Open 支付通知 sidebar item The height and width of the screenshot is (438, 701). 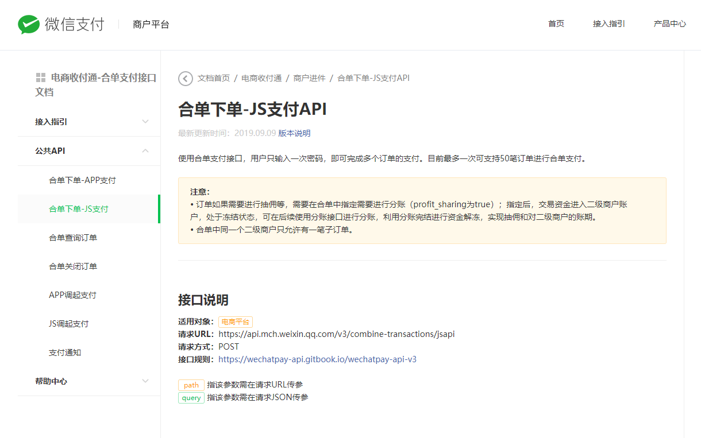(65, 352)
